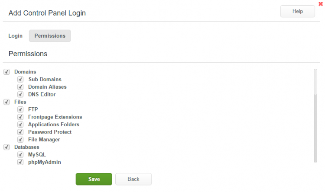Toggle Applications Folders checkbox
Viewport: 325px width, 192px height.
[x=20, y=125]
